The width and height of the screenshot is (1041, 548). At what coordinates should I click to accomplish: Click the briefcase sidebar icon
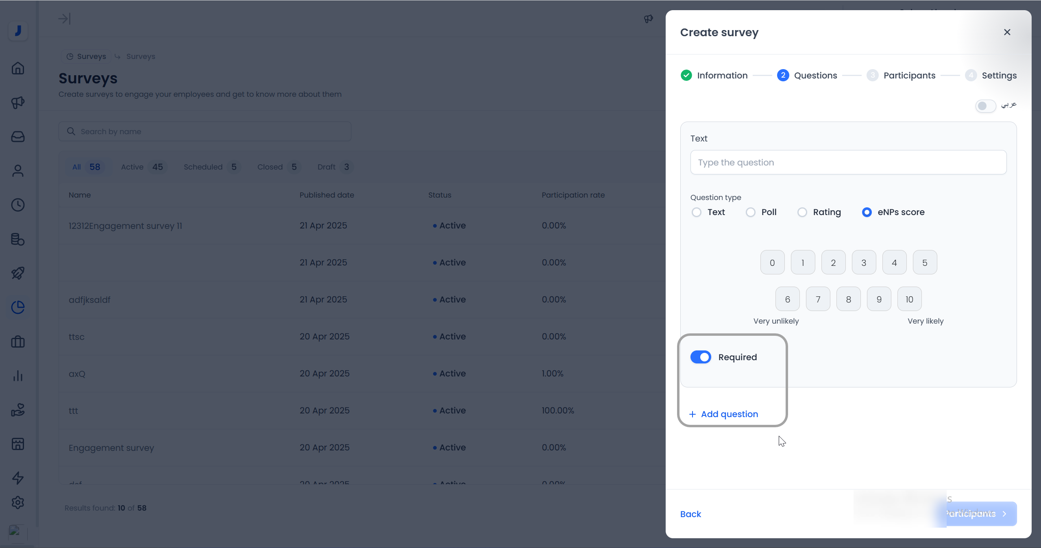click(x=18, y=342)
